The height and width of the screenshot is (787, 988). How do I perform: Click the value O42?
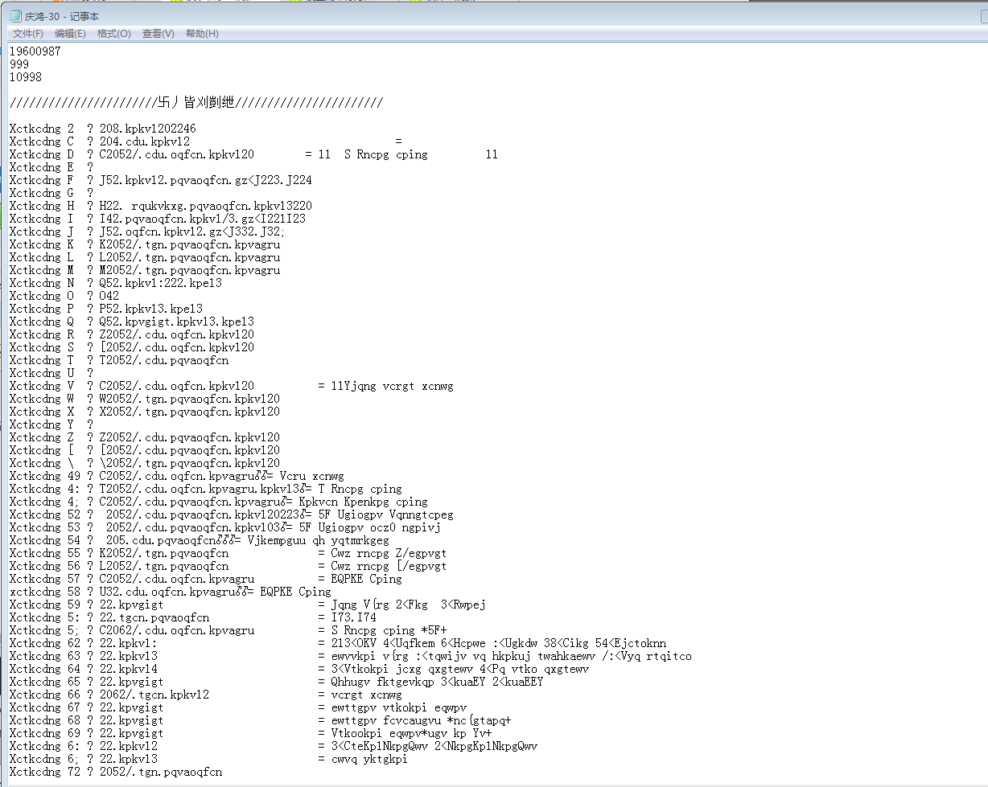pyautogui.click(x=109, y=296)
